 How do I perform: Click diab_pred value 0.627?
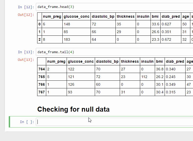click(x=166, y=24)
